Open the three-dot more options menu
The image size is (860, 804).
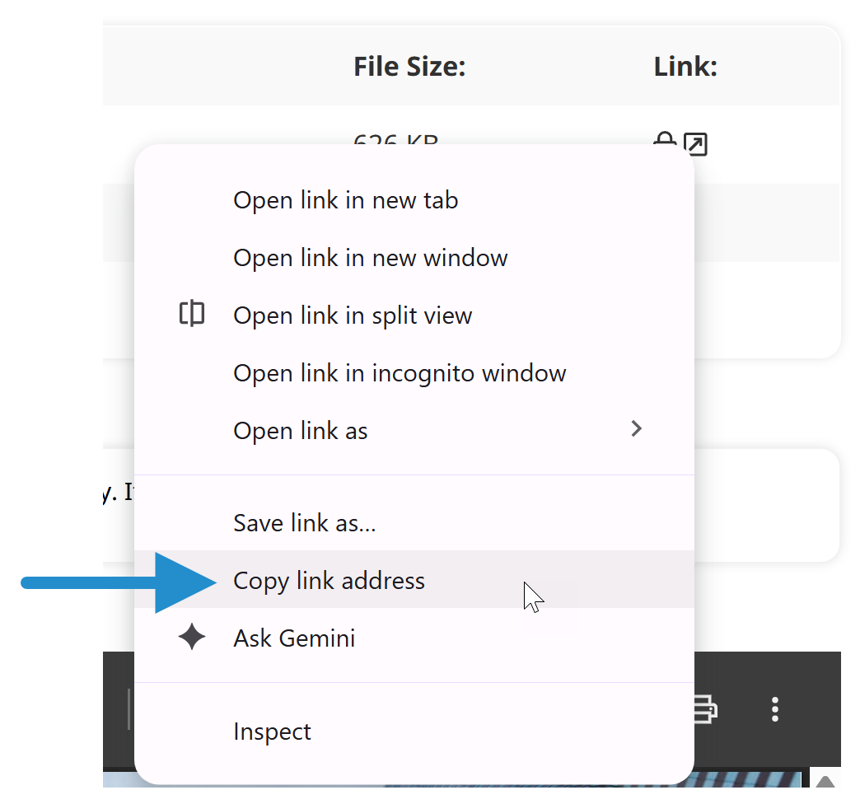[775, 709]
